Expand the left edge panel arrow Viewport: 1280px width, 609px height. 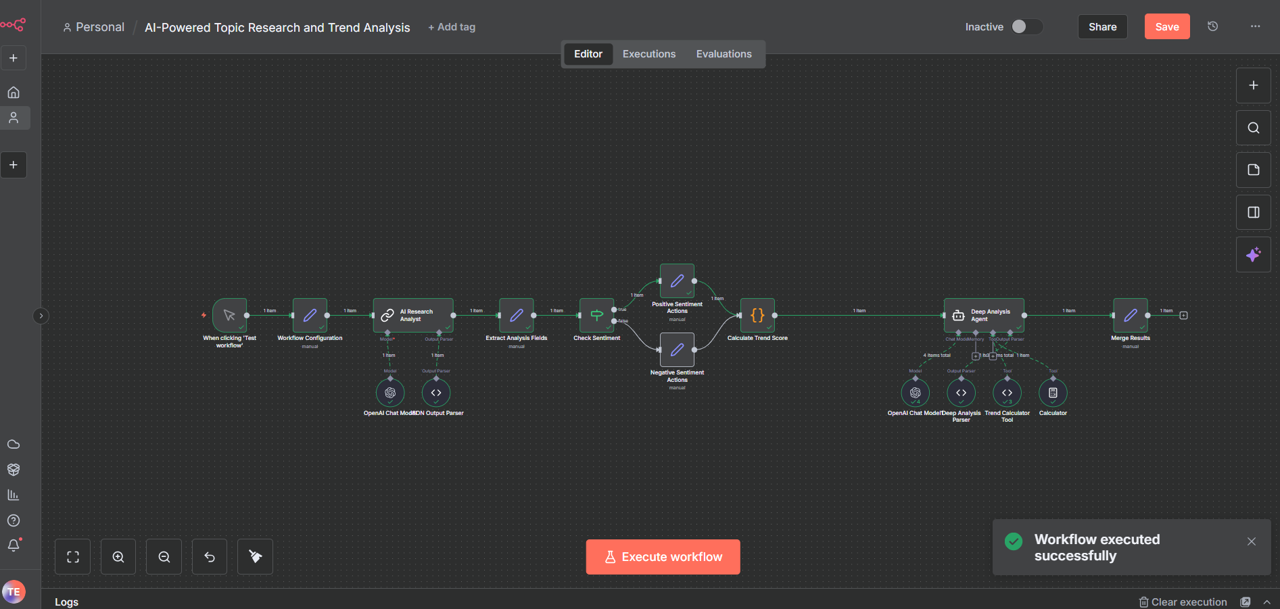click(x=41, y=316)
